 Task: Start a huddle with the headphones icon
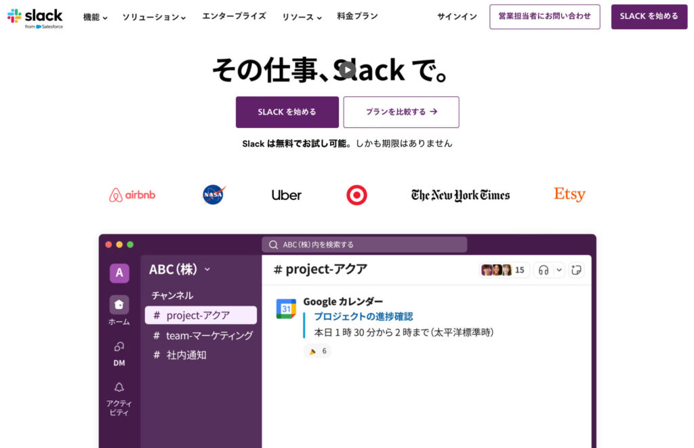[544, 270]
